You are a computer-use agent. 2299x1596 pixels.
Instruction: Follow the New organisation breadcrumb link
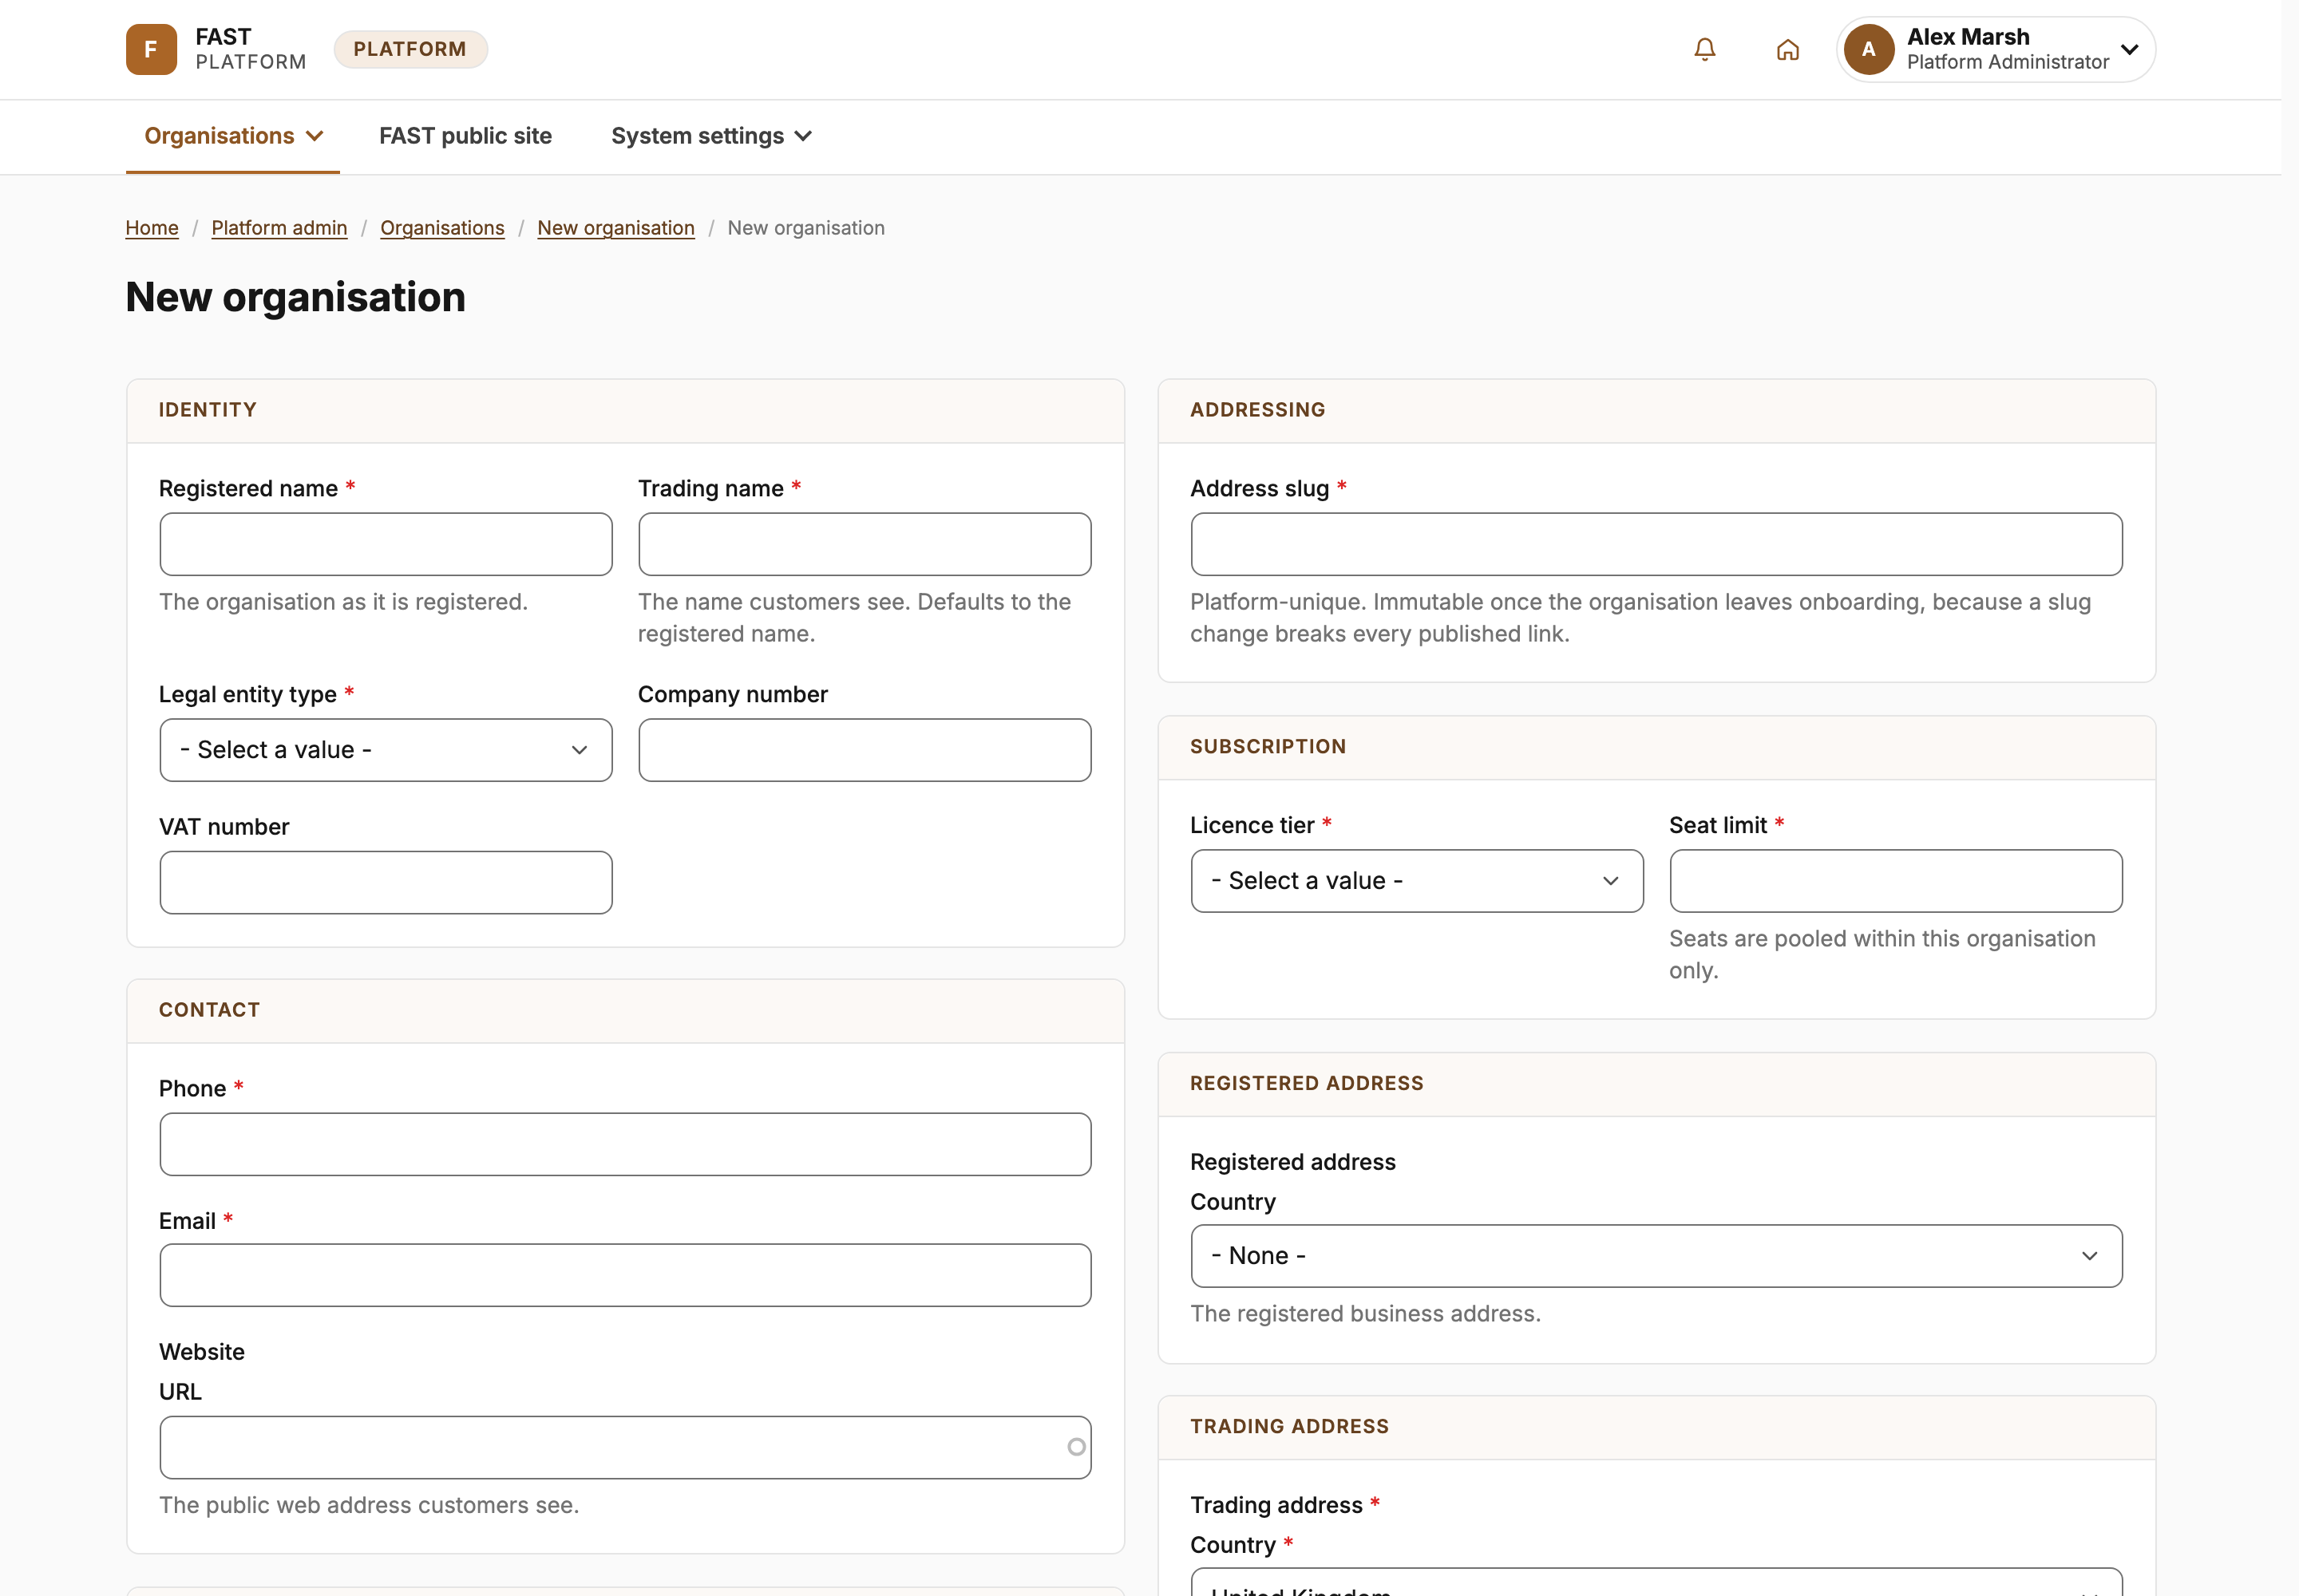pos(616,228)
